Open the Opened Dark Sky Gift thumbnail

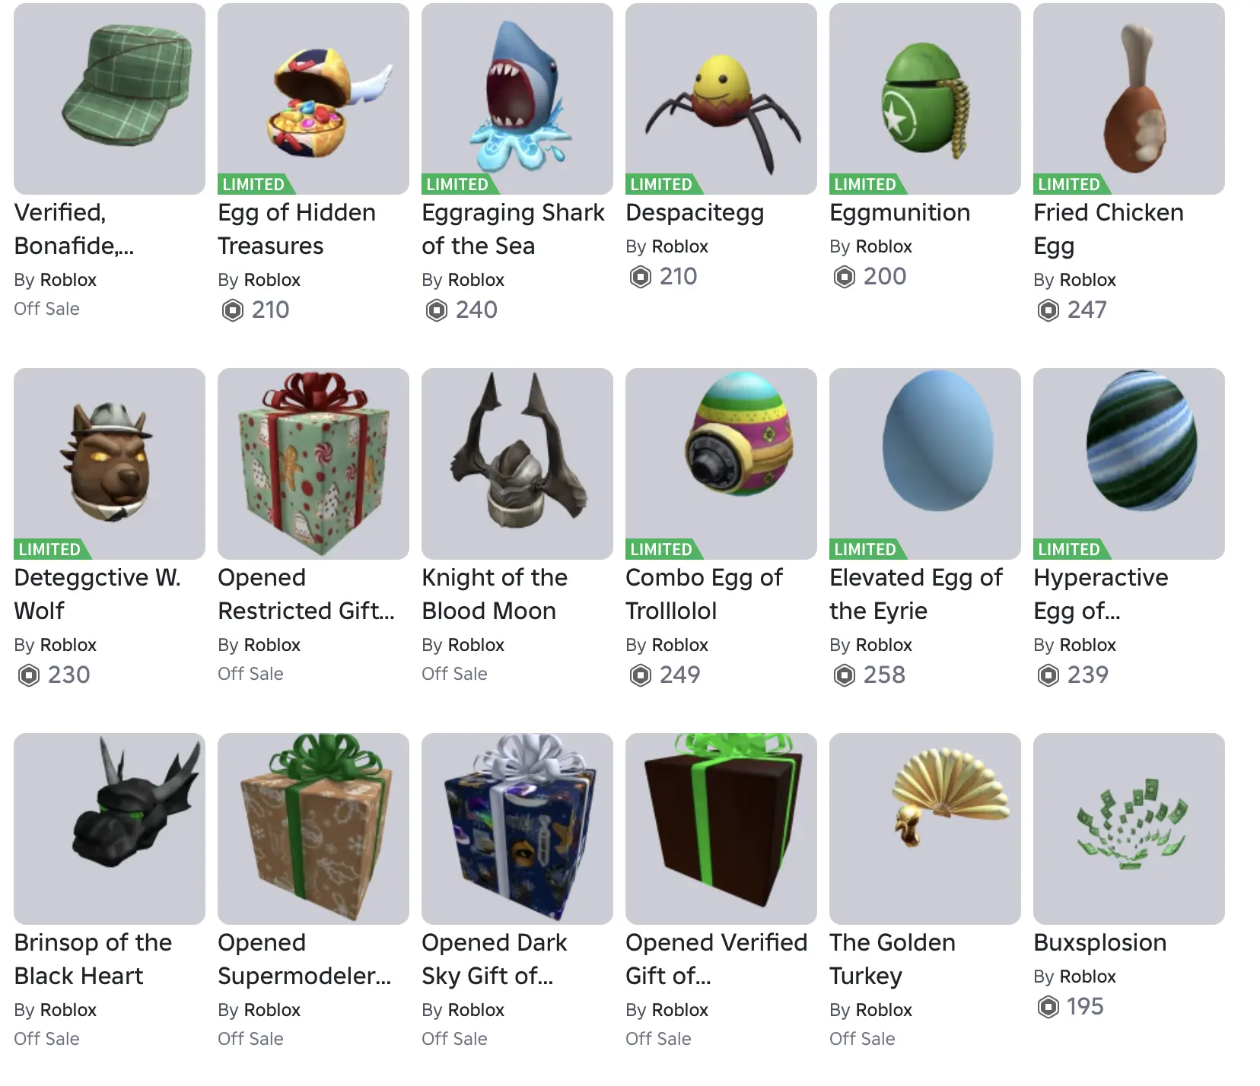[517, 829]
